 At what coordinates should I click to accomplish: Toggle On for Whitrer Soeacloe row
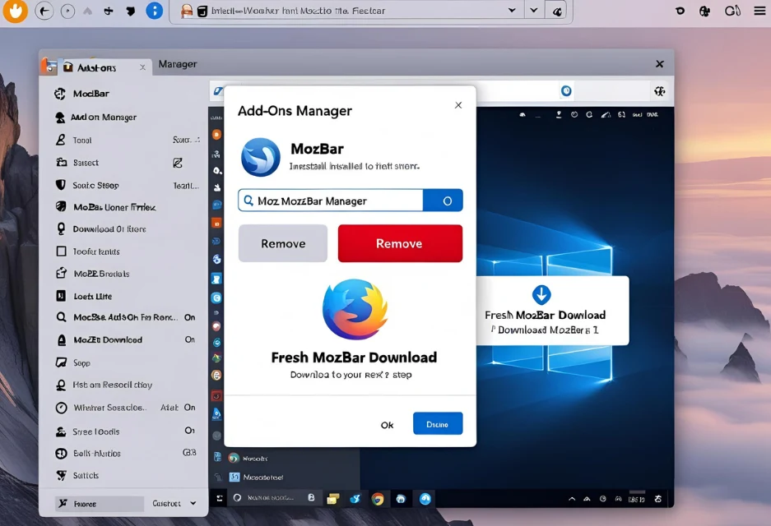click(x=190, y=408)
